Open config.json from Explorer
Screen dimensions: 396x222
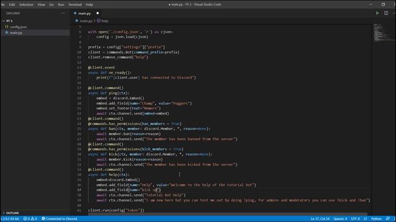coord(18,27)
